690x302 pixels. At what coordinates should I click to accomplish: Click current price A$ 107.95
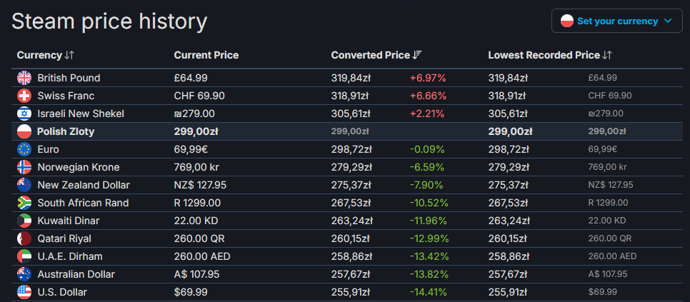(x=196, y=274)
